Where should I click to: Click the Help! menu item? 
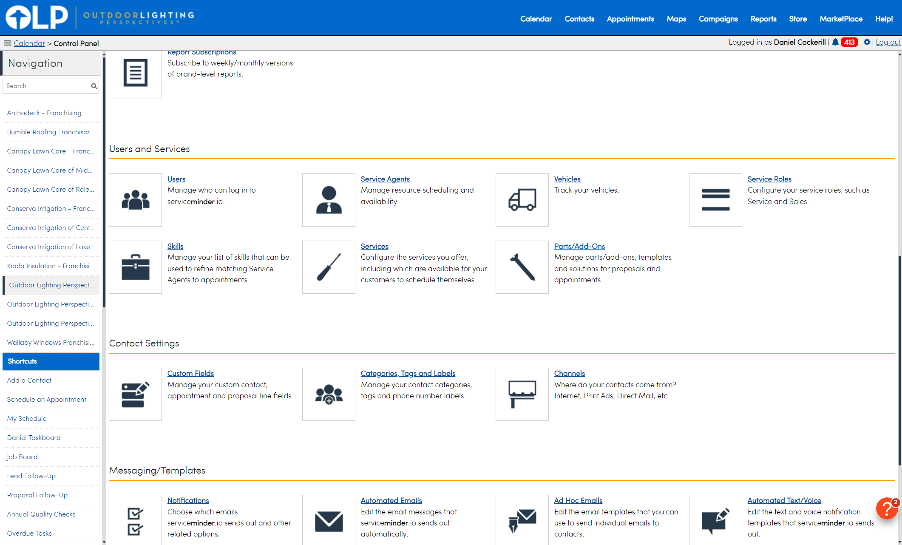point(884,19)
